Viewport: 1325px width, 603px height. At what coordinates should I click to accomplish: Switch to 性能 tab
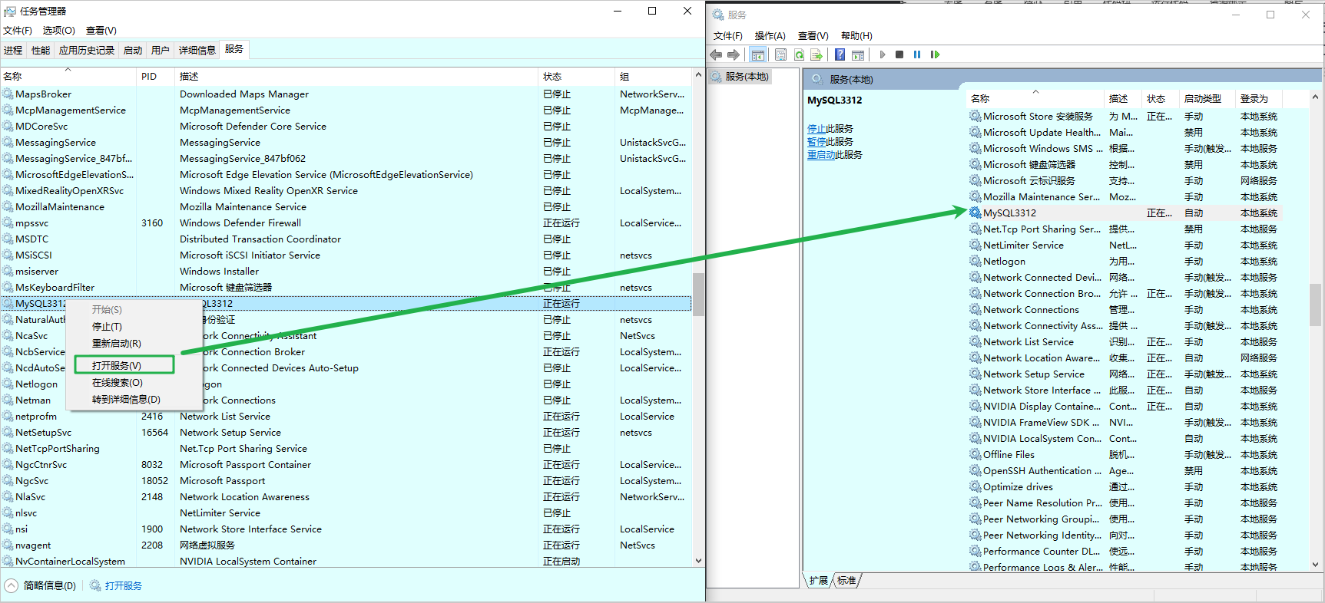(x=41, y=50)
